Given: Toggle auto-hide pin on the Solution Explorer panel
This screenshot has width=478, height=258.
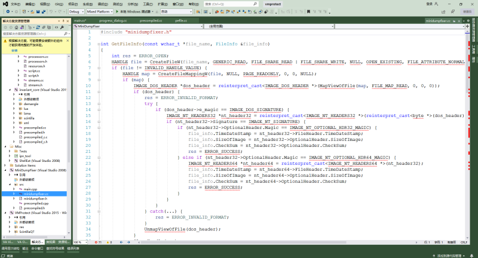Looking at the screenshot, I should 63,20.
